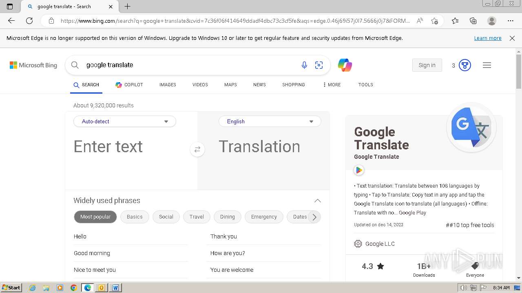Click the Google Play store icon

(359, 170)
